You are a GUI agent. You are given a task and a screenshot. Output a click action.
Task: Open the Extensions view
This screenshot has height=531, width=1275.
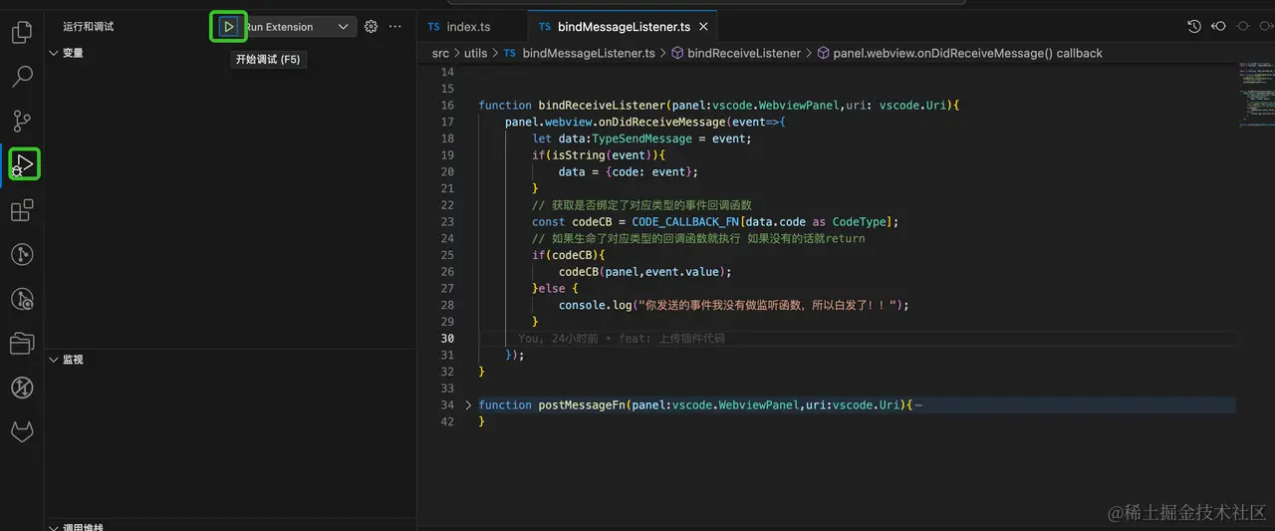click(x=21, y=210)
